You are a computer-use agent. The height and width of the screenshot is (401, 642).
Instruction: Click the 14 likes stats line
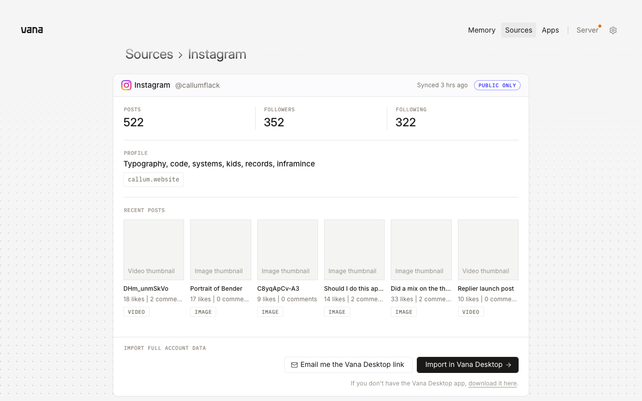354,299
